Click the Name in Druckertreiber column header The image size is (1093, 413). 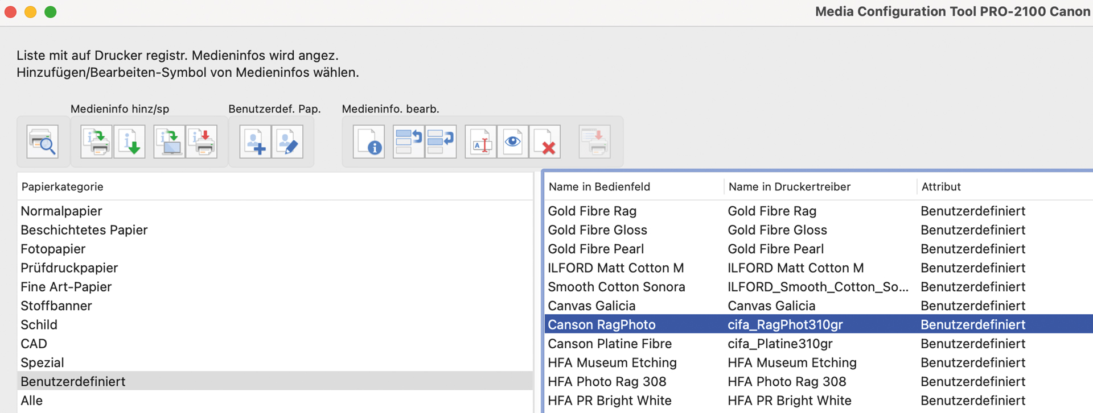(x=789, y=187)
